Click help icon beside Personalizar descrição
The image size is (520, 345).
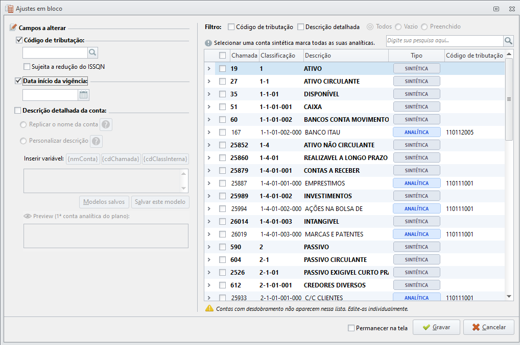click(96, 141)
